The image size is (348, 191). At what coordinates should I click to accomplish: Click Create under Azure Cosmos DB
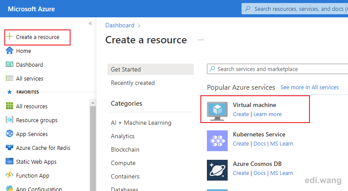click(x=241, y=173)
